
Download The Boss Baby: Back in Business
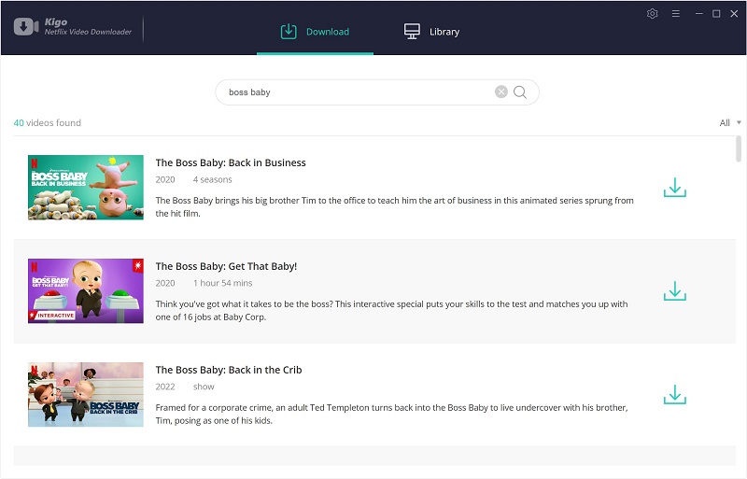(x=674, y=188)
